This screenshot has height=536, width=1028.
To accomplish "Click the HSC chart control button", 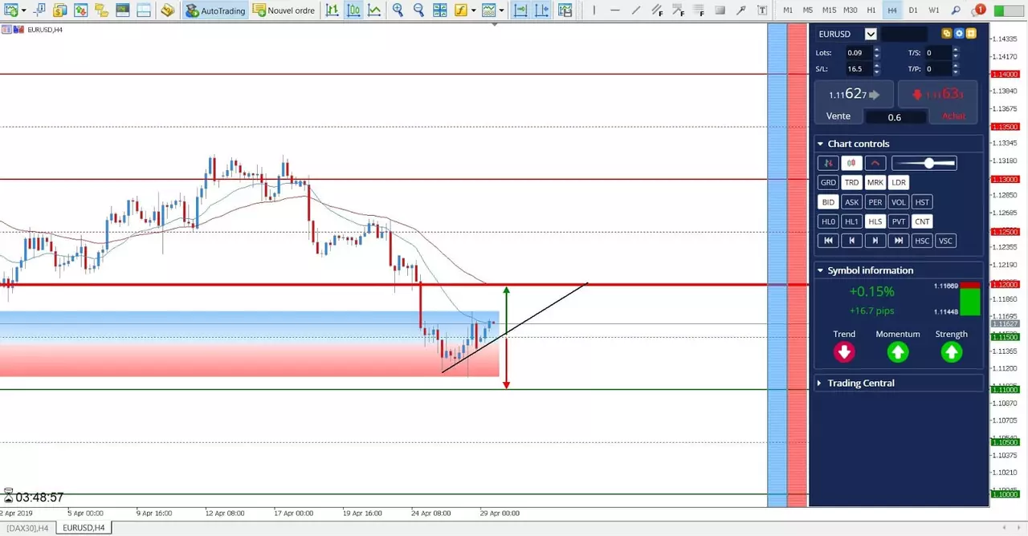I will click(x=922, y=241).
